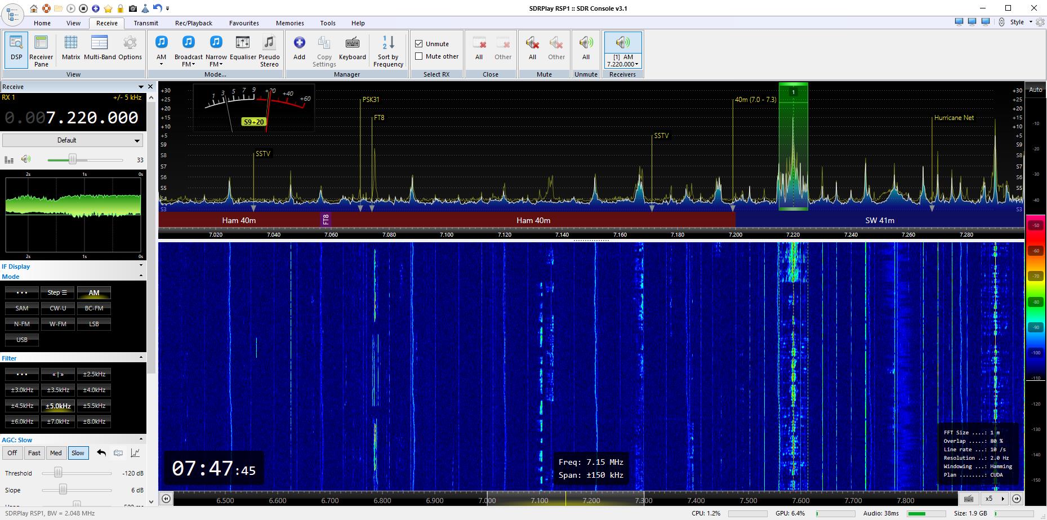Uncheck the Unmute checkbox
This screenshot has height=520, width=1047.
click(419, 44)
